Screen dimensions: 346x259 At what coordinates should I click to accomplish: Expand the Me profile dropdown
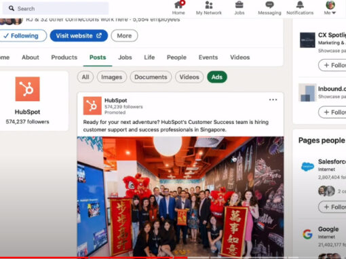coord(330,8)
